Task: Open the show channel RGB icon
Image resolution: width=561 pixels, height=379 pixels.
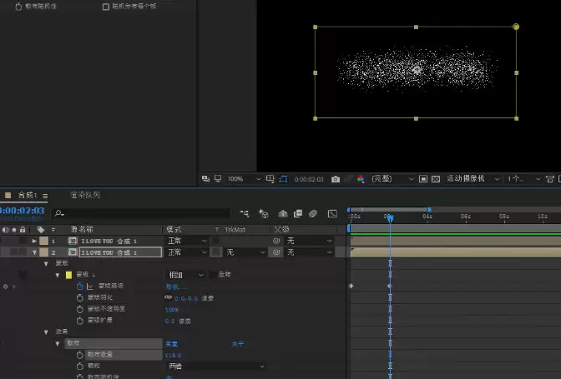Action: pyautogui.click(x=361, y=179)
